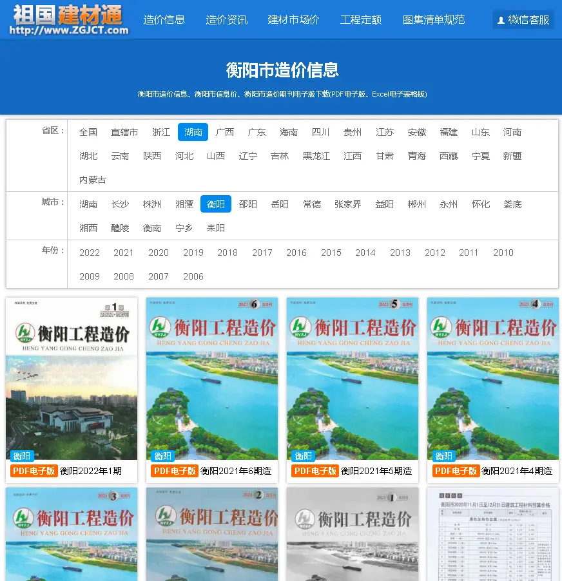Click PDF电子版 badge for 2021年4期
Image resolution: width=562 pixels, height=581 pixels.
(456, 471)
